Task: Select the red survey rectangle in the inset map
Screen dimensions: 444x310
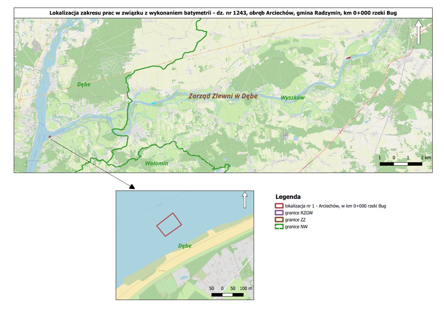Action: tap(169, 224)
